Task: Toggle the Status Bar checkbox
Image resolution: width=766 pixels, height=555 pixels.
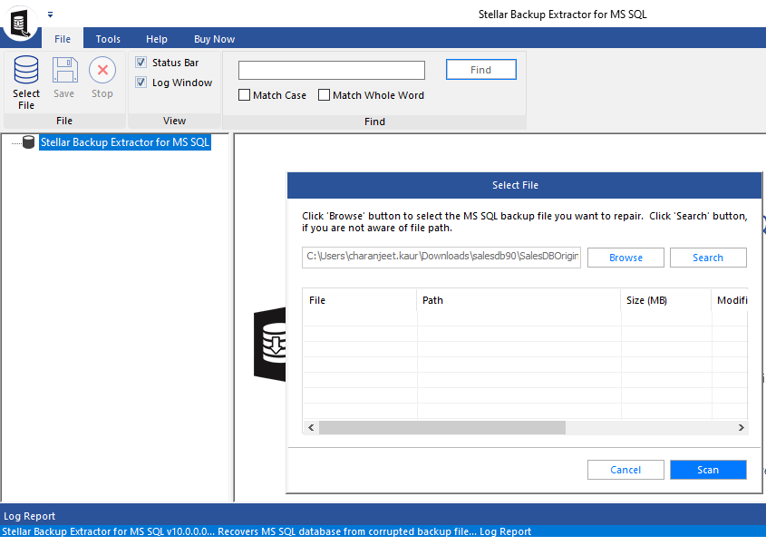Action: [141, 63]
